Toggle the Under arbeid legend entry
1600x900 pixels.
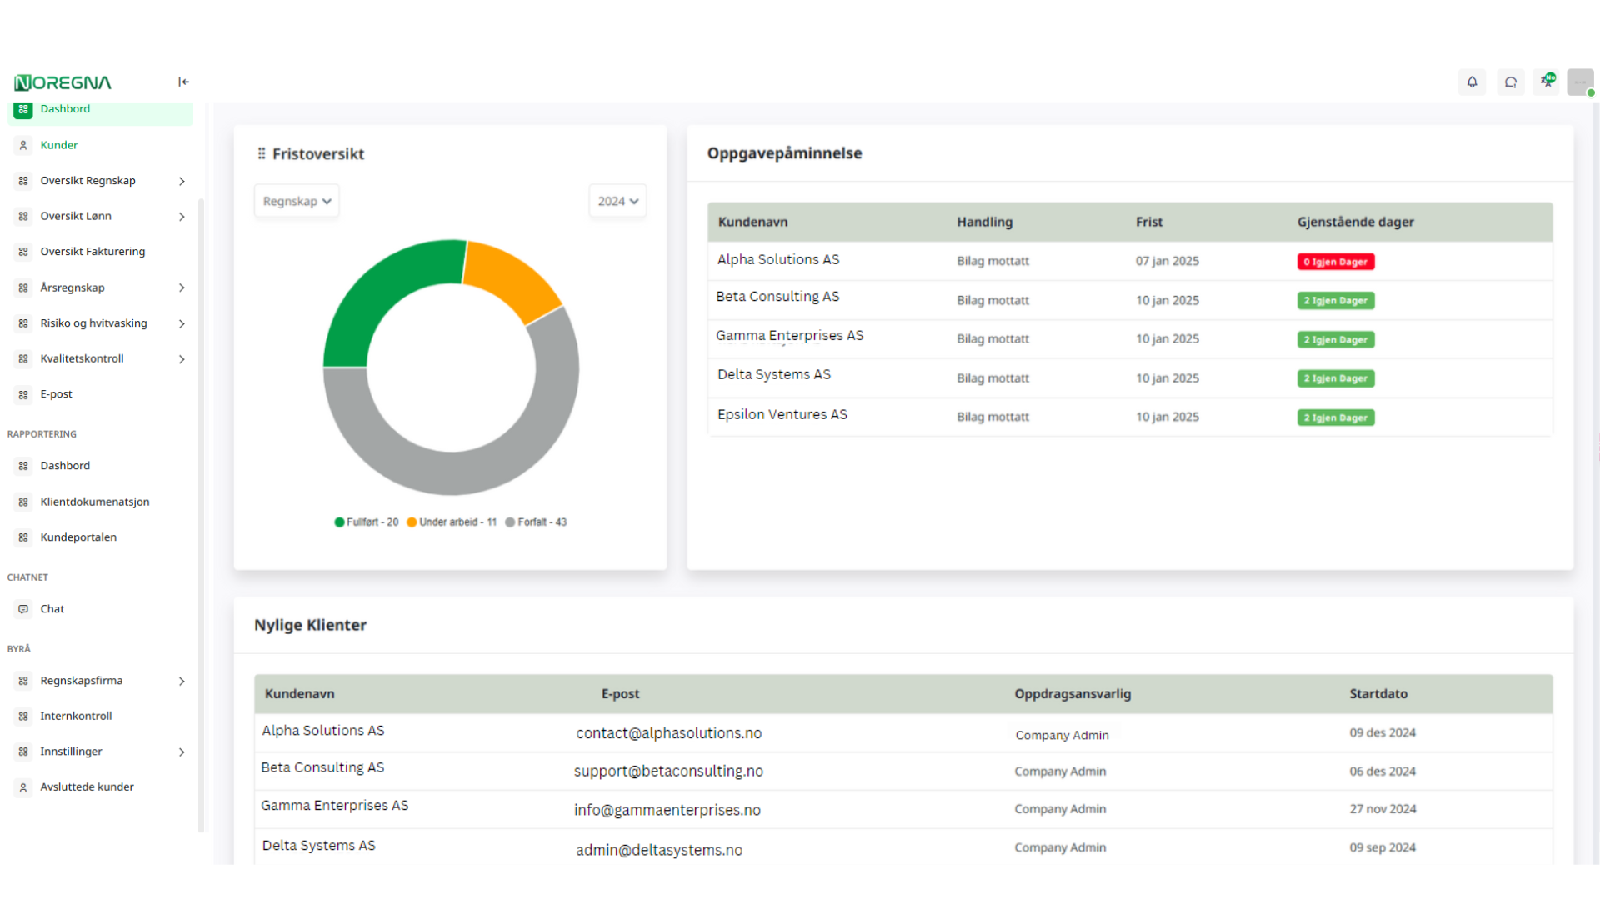pos(452,522)
